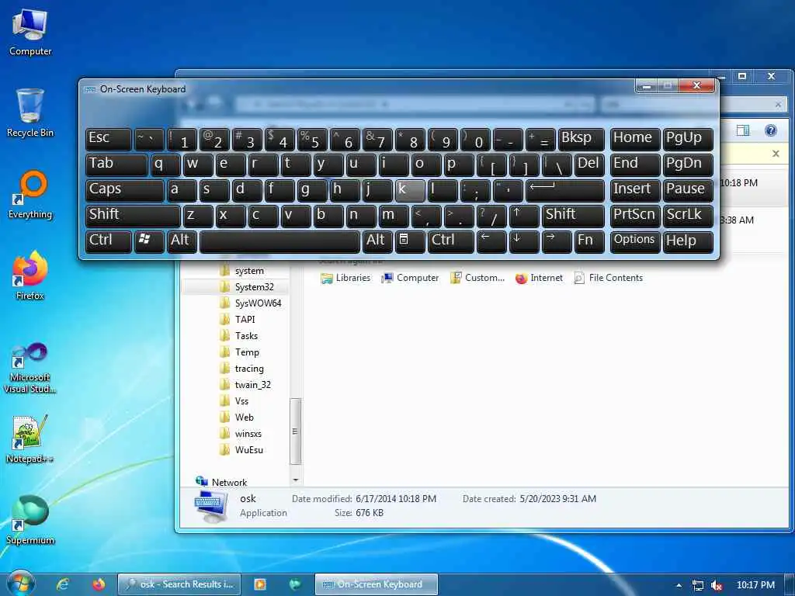Click the down arrow key on keyboard
Viewport: 795px width, 596px height.
point(524,241)
